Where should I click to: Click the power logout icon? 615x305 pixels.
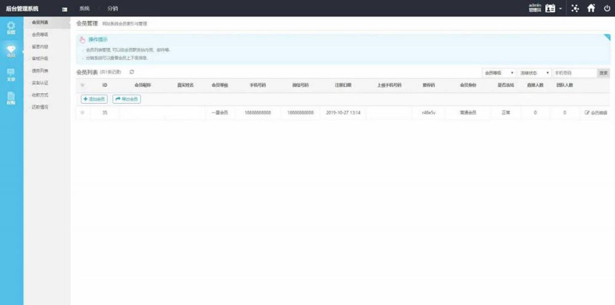(607, 8)
